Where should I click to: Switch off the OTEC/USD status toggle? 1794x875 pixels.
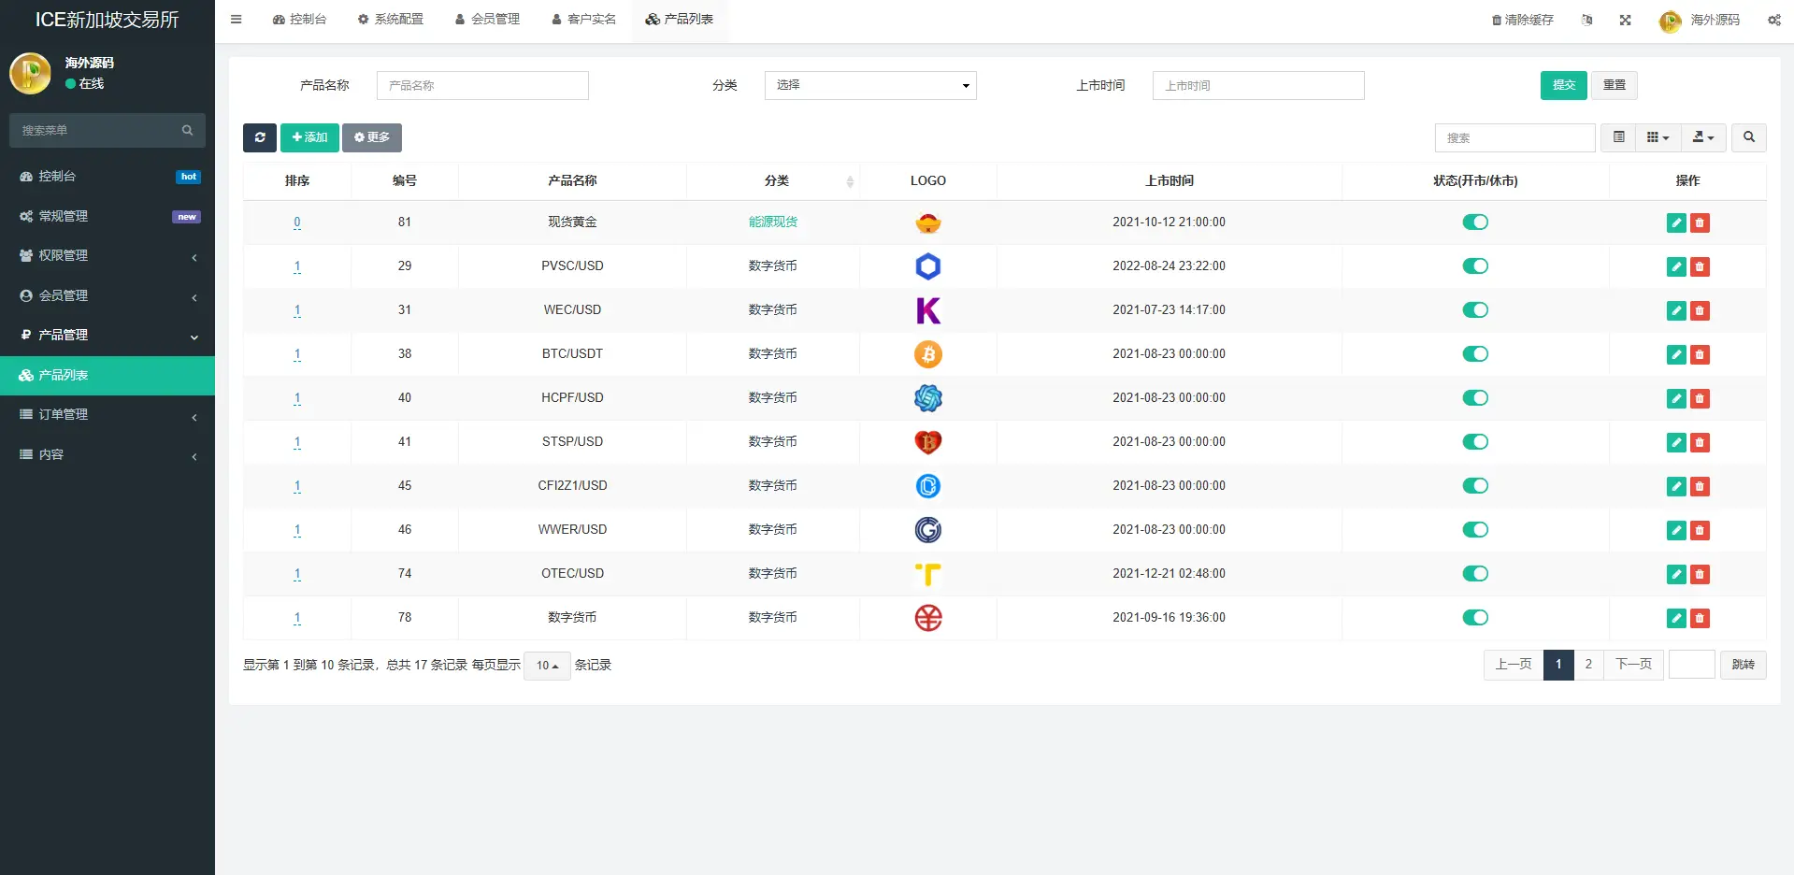coord(1474,574)
